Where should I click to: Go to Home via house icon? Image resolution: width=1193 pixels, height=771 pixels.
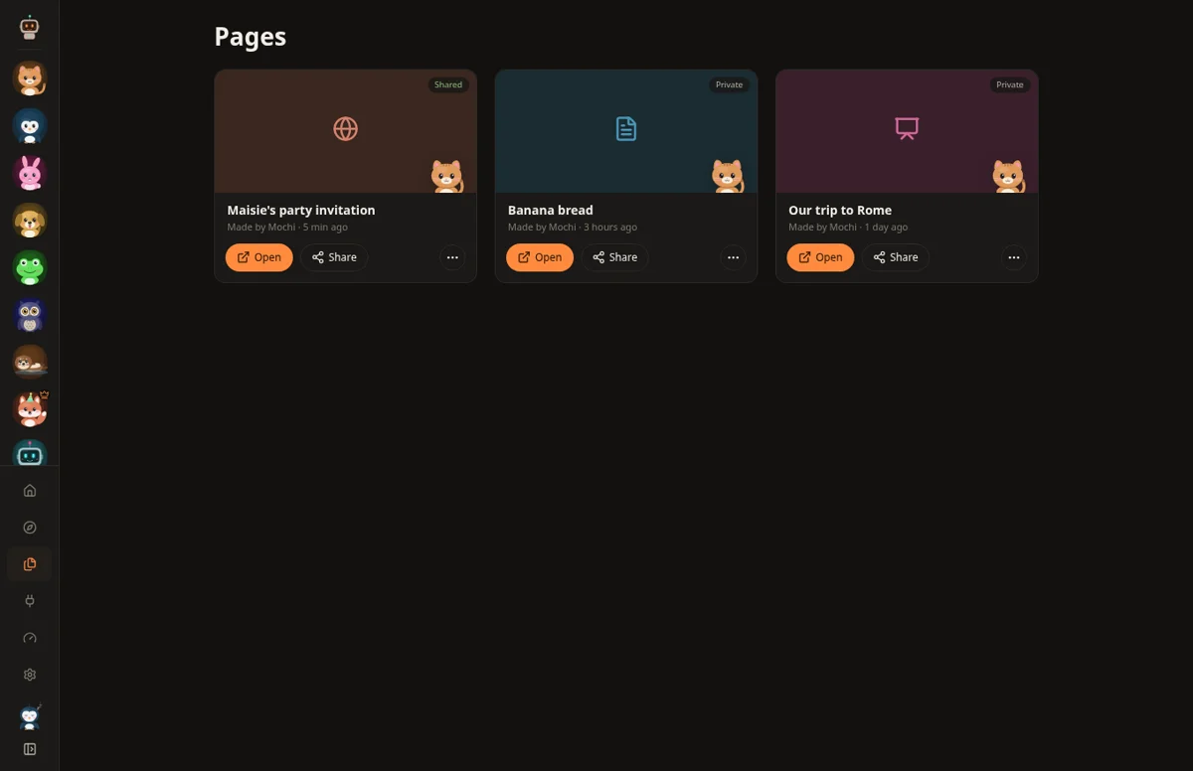coord(30,490)
